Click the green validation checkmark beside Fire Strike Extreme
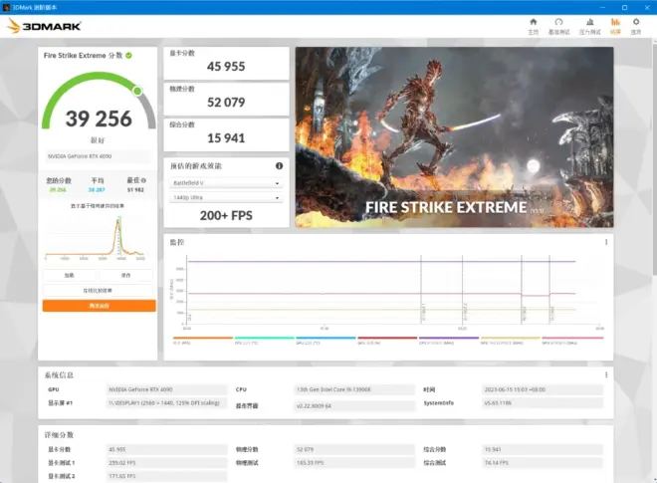Viewport: 657px width, 483px height. click(129, 56)
